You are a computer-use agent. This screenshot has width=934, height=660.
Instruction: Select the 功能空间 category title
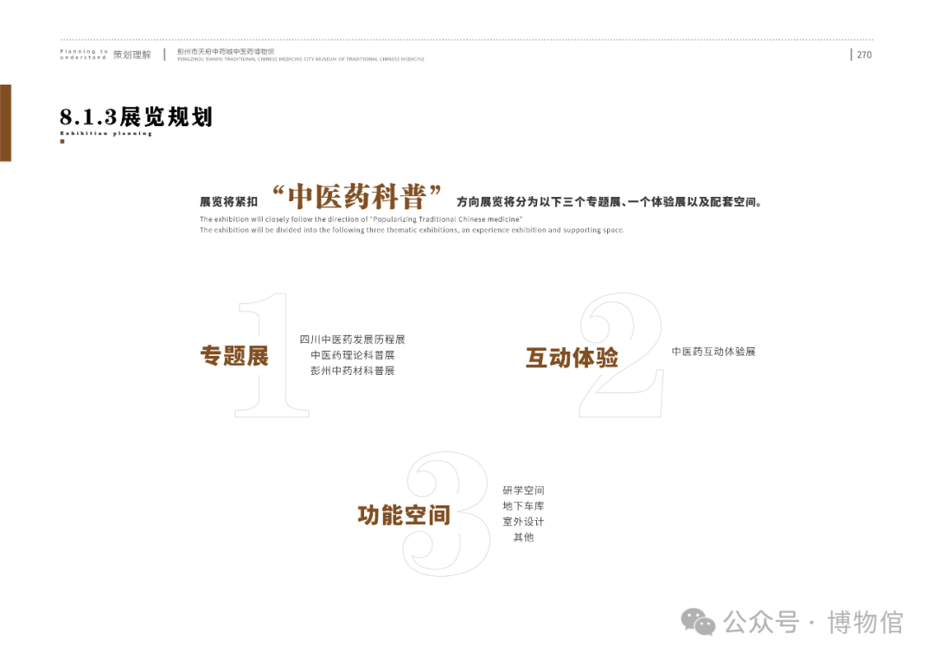pos(404,516)
